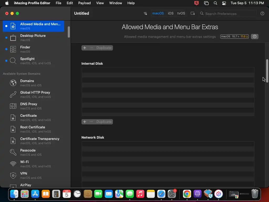The image size is (269, 202).
Task: Switch to macOS platform filter
Action: click(x=158, y=13)
